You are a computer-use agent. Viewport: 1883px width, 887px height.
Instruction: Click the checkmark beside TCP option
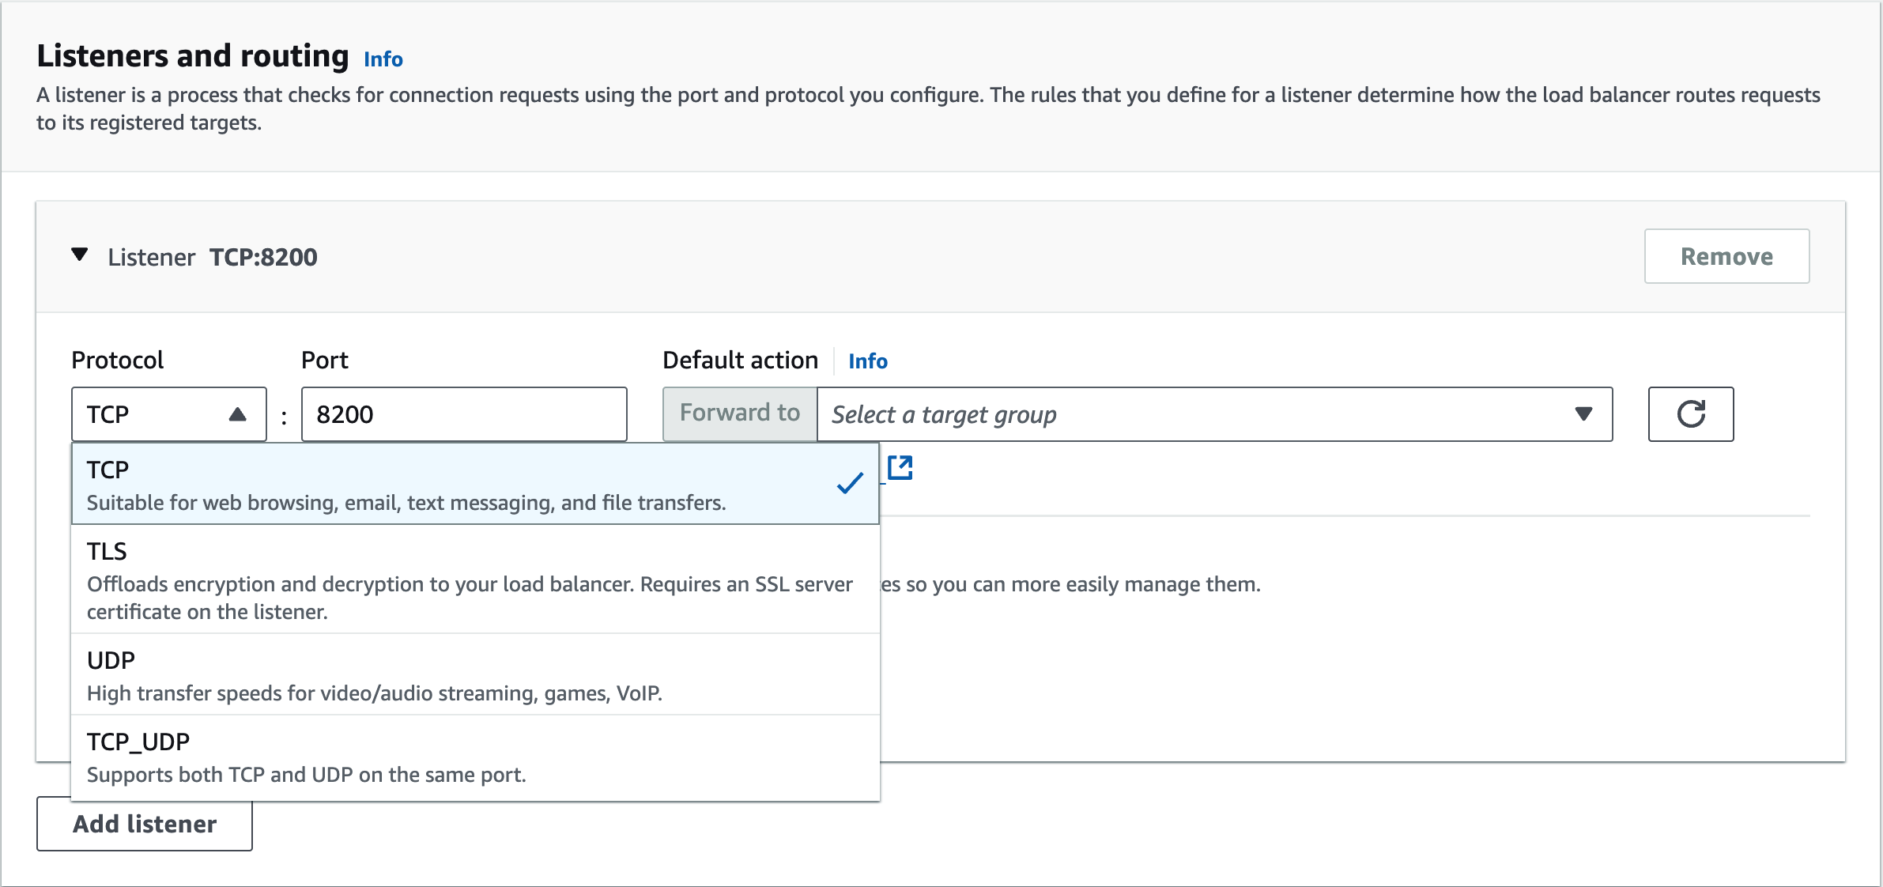coord(850,483)
